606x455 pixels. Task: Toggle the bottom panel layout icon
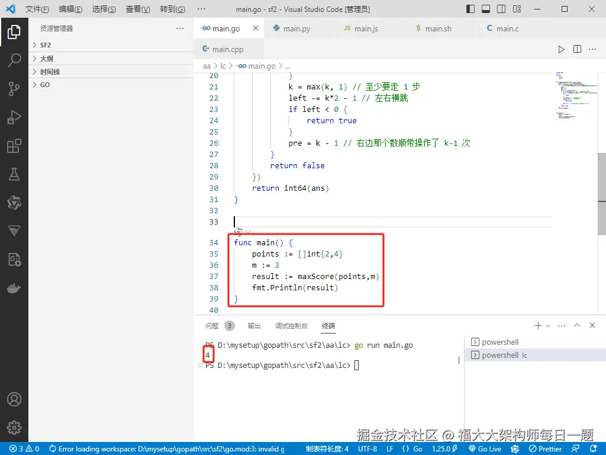486,9
